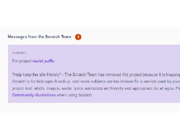Click the word "Team" in the heading
The width and height of the screenshot is (180, 135).
66,37
